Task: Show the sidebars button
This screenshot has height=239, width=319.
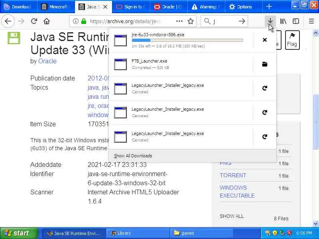Action: pyautogui.click(x=296, y=21)
